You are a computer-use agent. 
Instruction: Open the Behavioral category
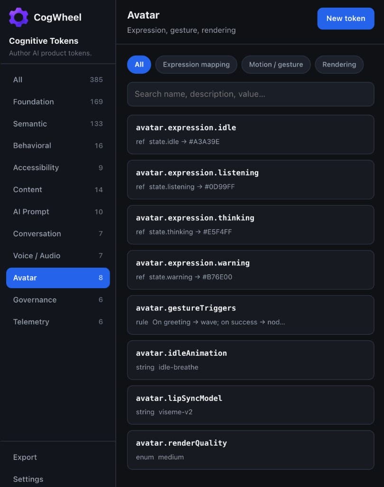pyautogui.click(x=58, y=146)
